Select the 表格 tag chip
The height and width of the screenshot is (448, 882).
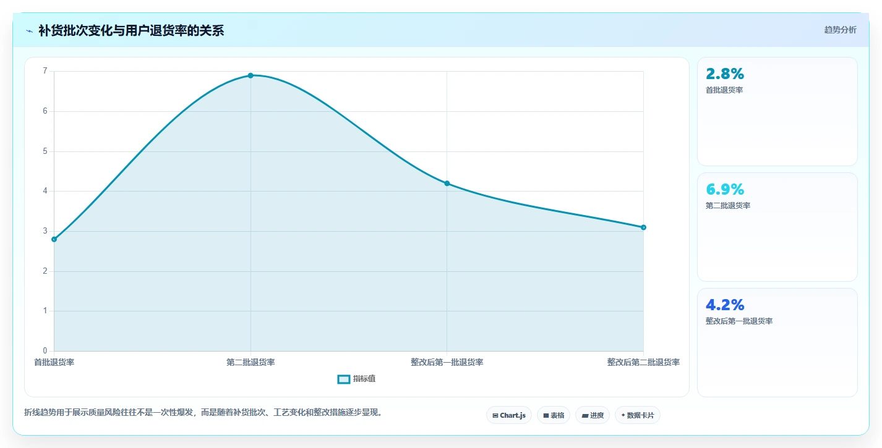tap(554, 415)
